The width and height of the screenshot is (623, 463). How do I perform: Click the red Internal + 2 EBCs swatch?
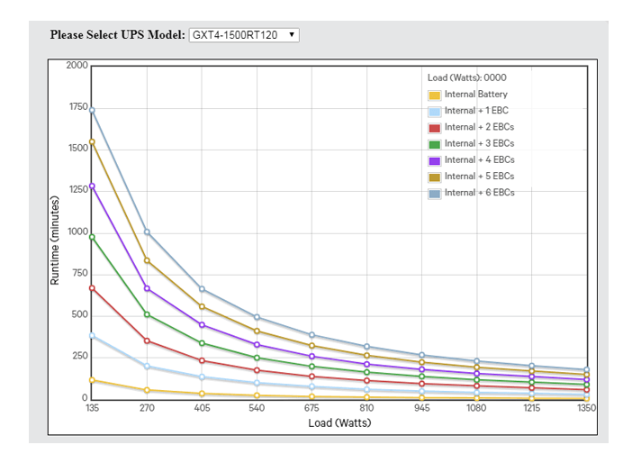[434, 128]
